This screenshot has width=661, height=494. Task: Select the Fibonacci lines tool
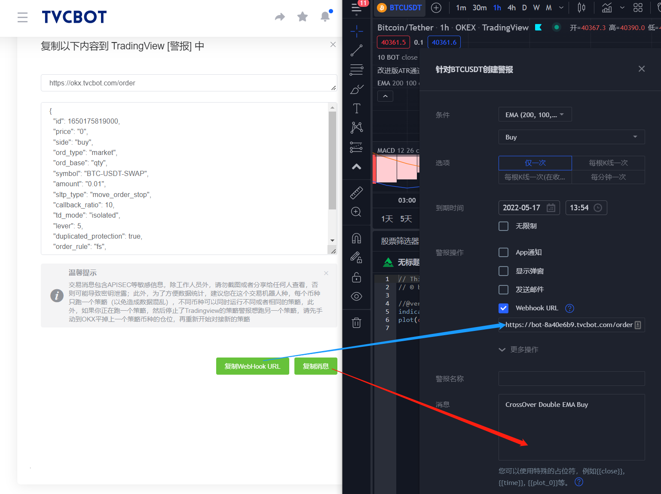pos(356,70)
